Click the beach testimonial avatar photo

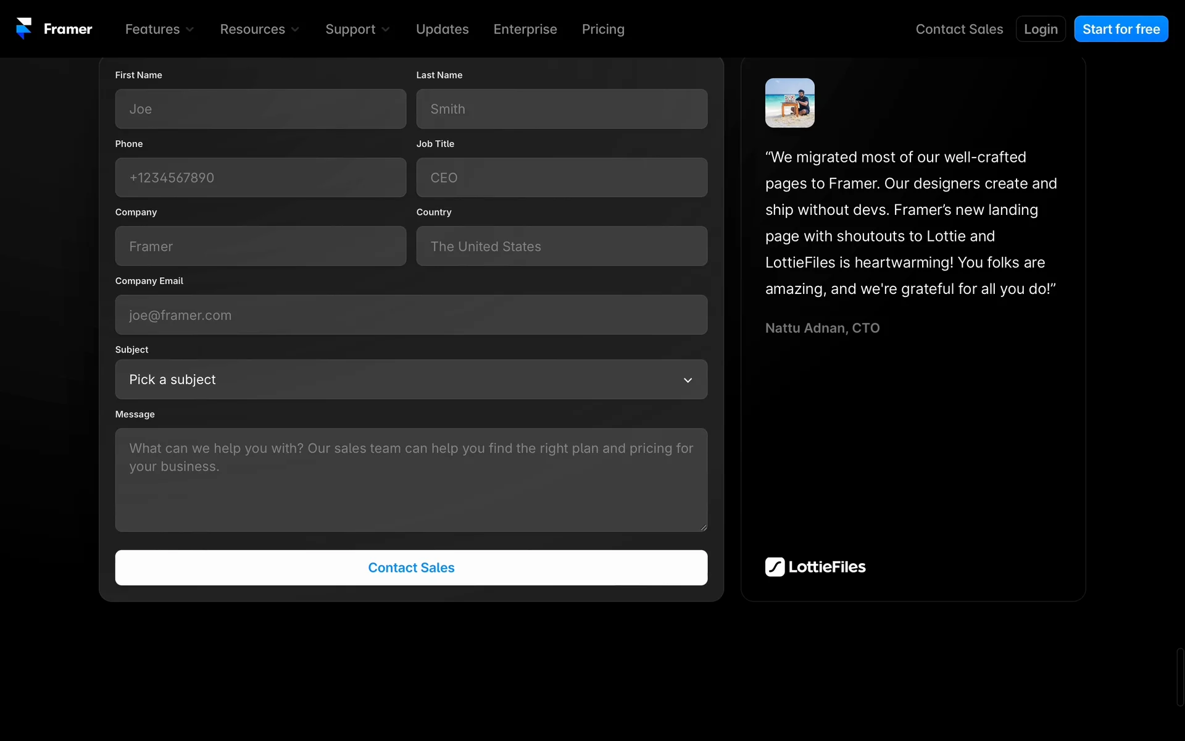[x=789, y=103]
